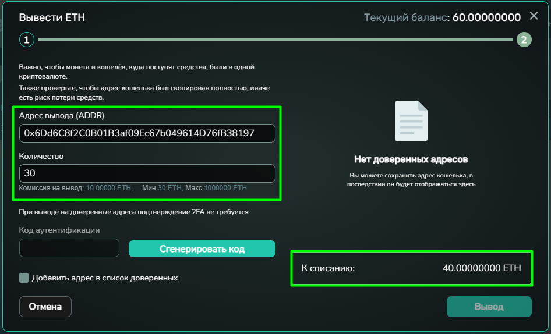The width and height of the screenshot is (551, 334).
Task: Click the document icon above Нет доверенных адресов
Action: pyautogui.click(x=411, y=121)
